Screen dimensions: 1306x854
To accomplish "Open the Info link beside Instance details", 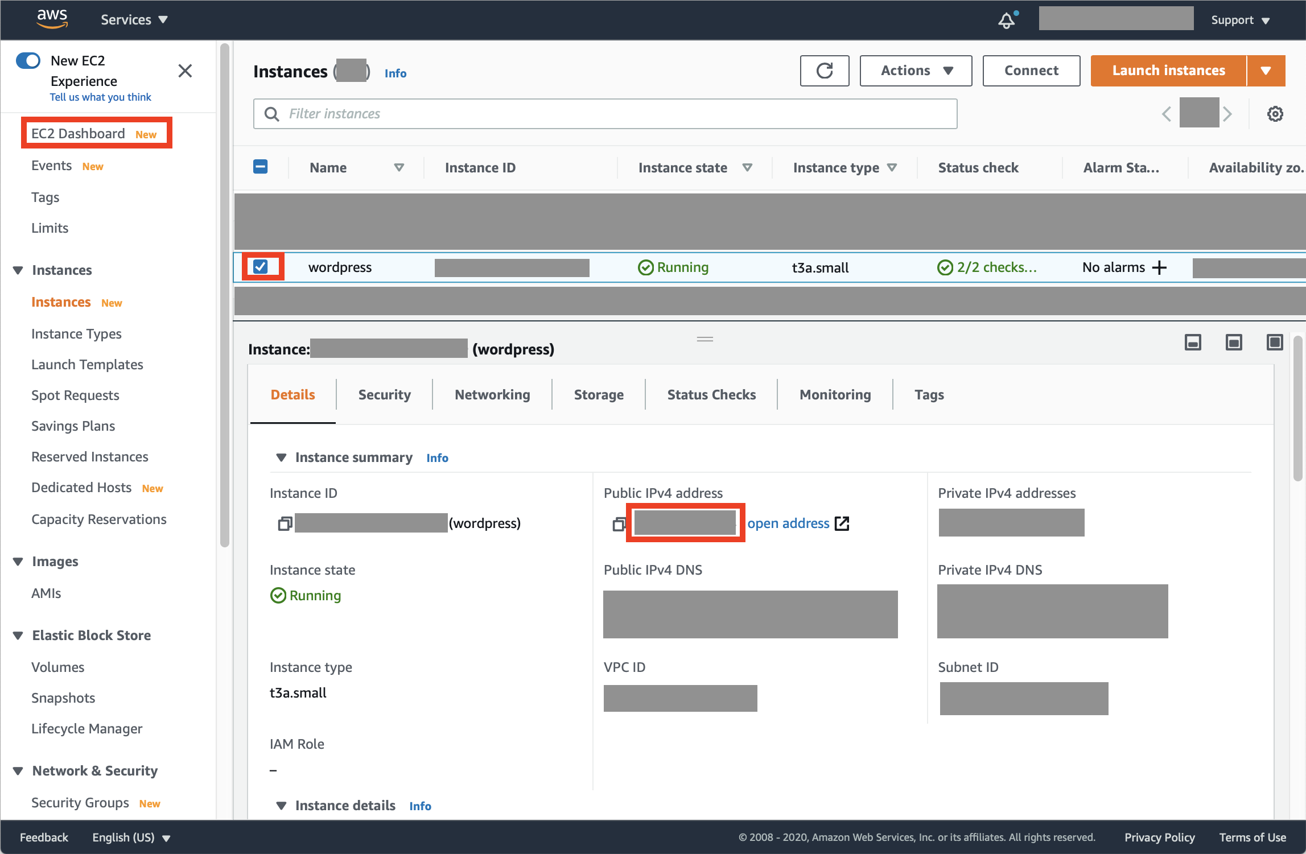I will coord(420,806).
